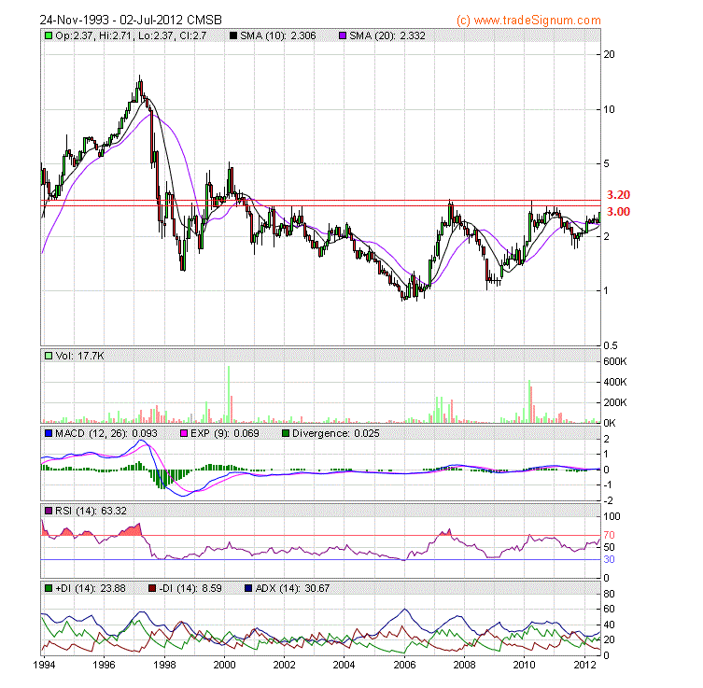Click the green OHLC legend swatch

49,35
